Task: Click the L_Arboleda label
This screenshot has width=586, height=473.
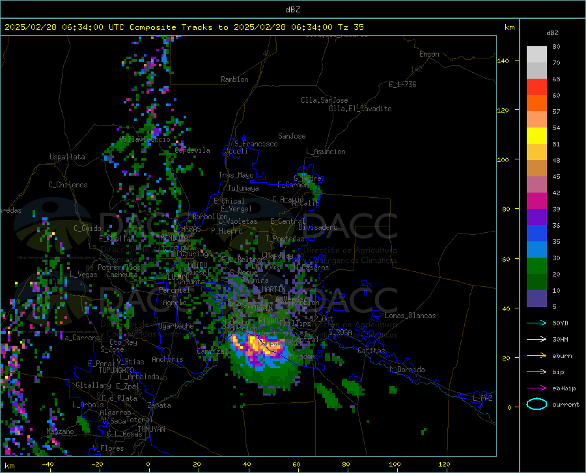Action: click(x=139, y=377)
